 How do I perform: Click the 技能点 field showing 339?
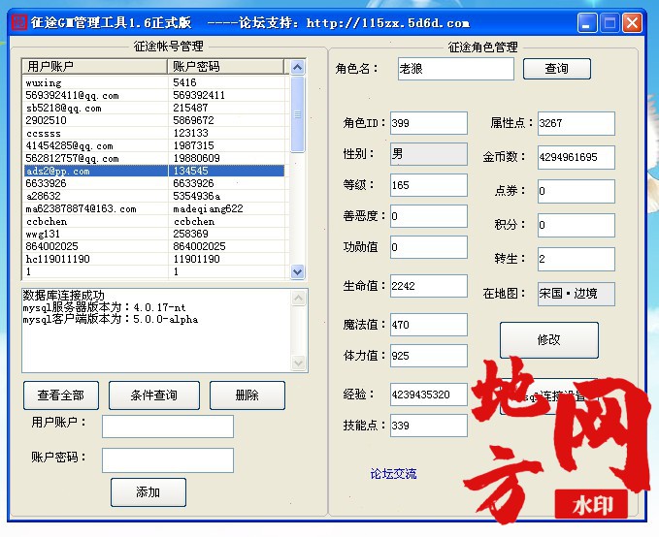pyautogui.click(x=429, y=426)
